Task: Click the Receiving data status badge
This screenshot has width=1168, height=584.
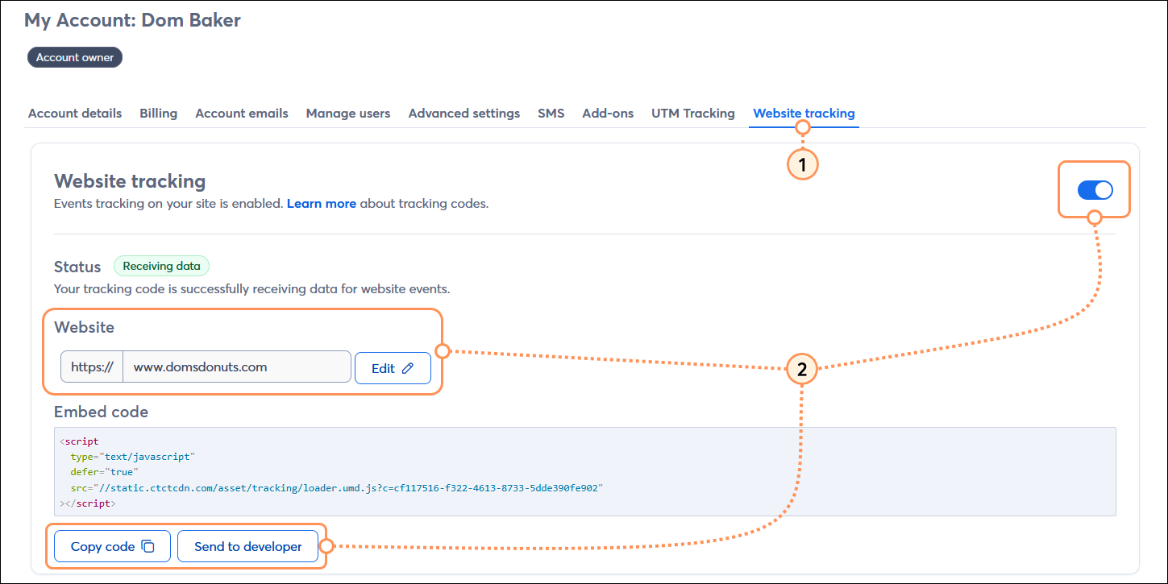Action: [161, 266]
